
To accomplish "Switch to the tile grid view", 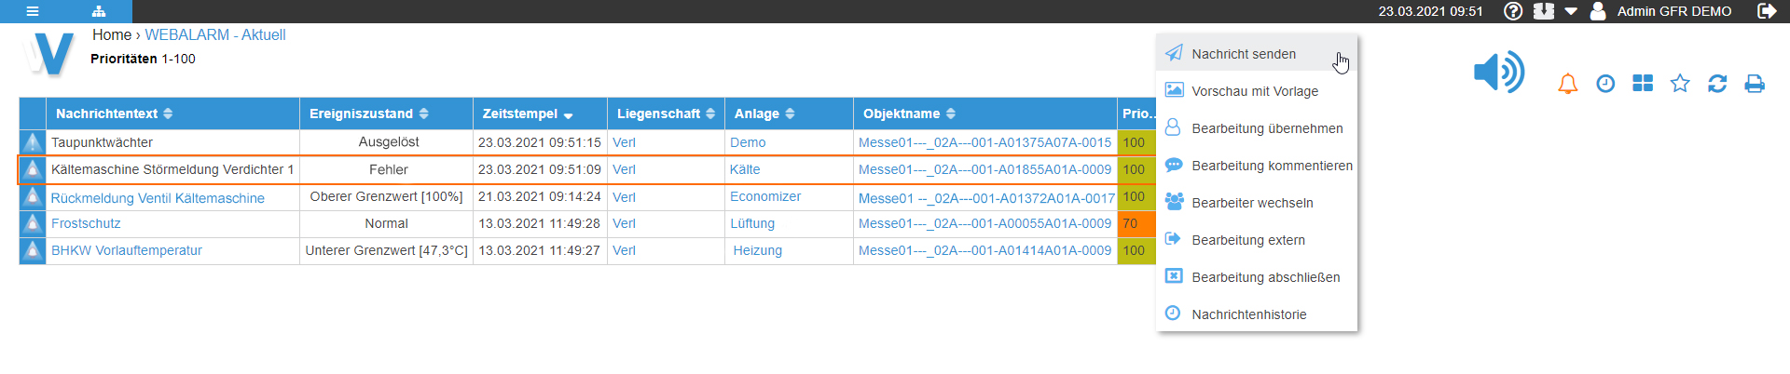I will pyautogui.click(x=1643, y=84).
